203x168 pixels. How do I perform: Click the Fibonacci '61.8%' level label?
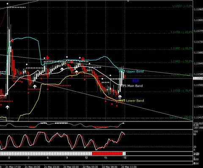(181, 75)
